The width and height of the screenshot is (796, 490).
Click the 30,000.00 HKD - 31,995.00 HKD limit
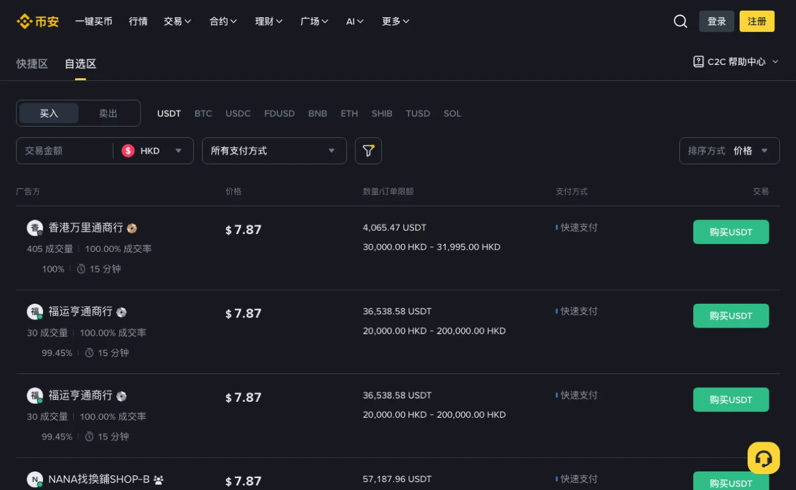[432, 247]
